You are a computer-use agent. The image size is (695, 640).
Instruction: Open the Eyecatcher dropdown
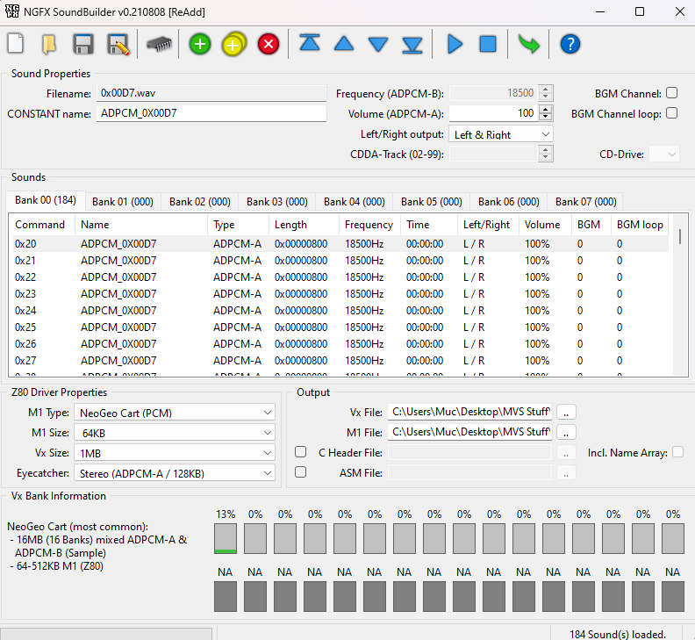175,473
